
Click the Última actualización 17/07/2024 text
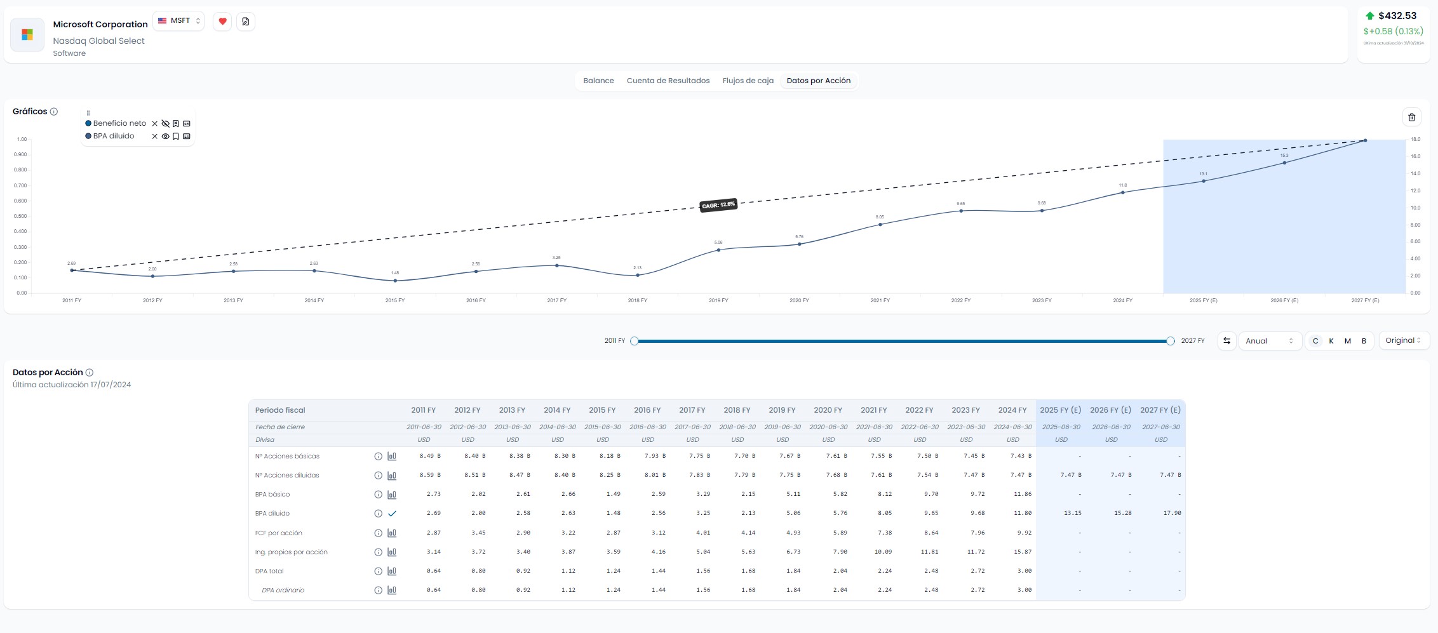[x=72, y=385]
